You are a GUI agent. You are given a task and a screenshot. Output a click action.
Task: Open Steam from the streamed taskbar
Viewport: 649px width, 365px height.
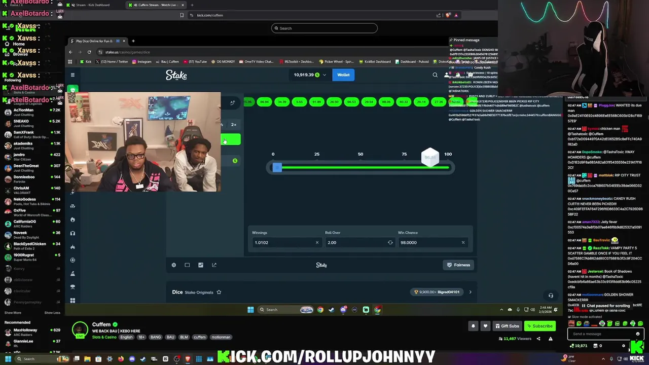332,310
